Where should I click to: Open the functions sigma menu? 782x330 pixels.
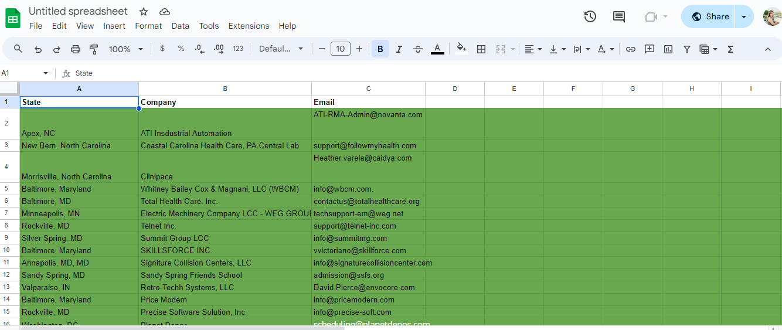tap(730, 49)
